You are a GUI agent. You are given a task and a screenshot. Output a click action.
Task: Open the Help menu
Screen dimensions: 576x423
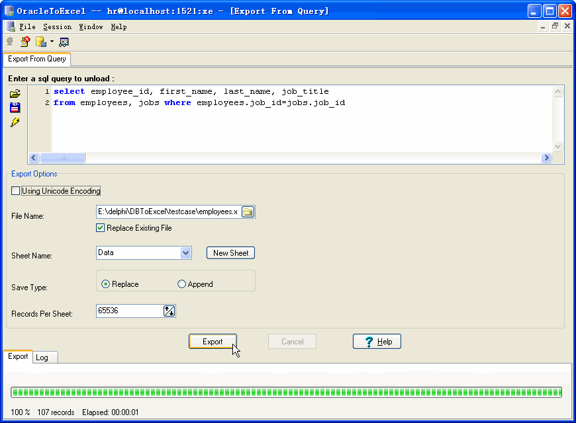click(x=119, y=27)
